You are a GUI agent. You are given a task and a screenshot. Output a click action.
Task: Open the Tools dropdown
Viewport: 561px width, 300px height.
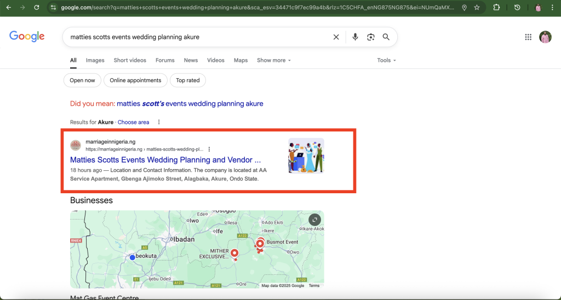tap(386, 60)
